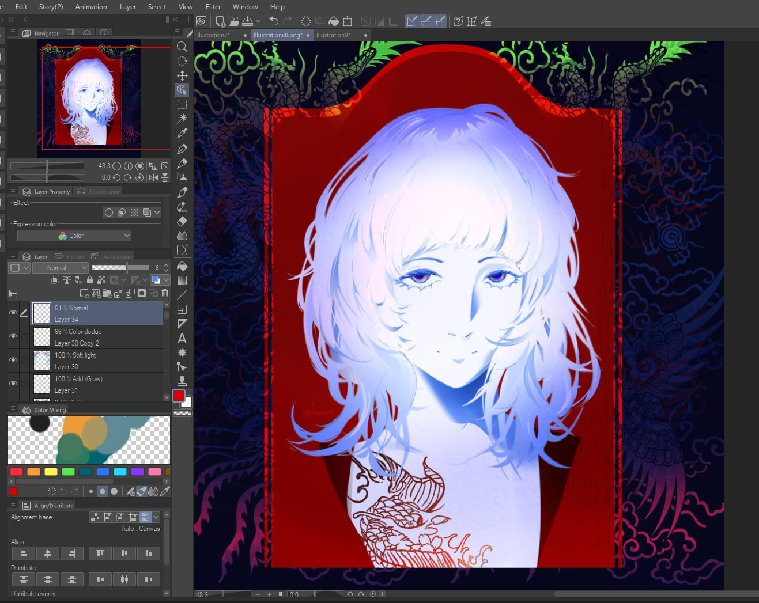This screenshot has height=603, width=759.
Task: Select the Eyedropper tool
Action: (x=182, y=134)
